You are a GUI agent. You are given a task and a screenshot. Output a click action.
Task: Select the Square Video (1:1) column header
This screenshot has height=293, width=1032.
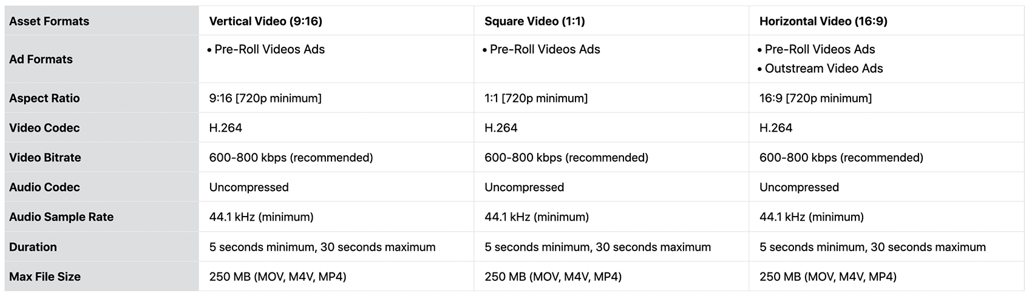tap(534, 21)
